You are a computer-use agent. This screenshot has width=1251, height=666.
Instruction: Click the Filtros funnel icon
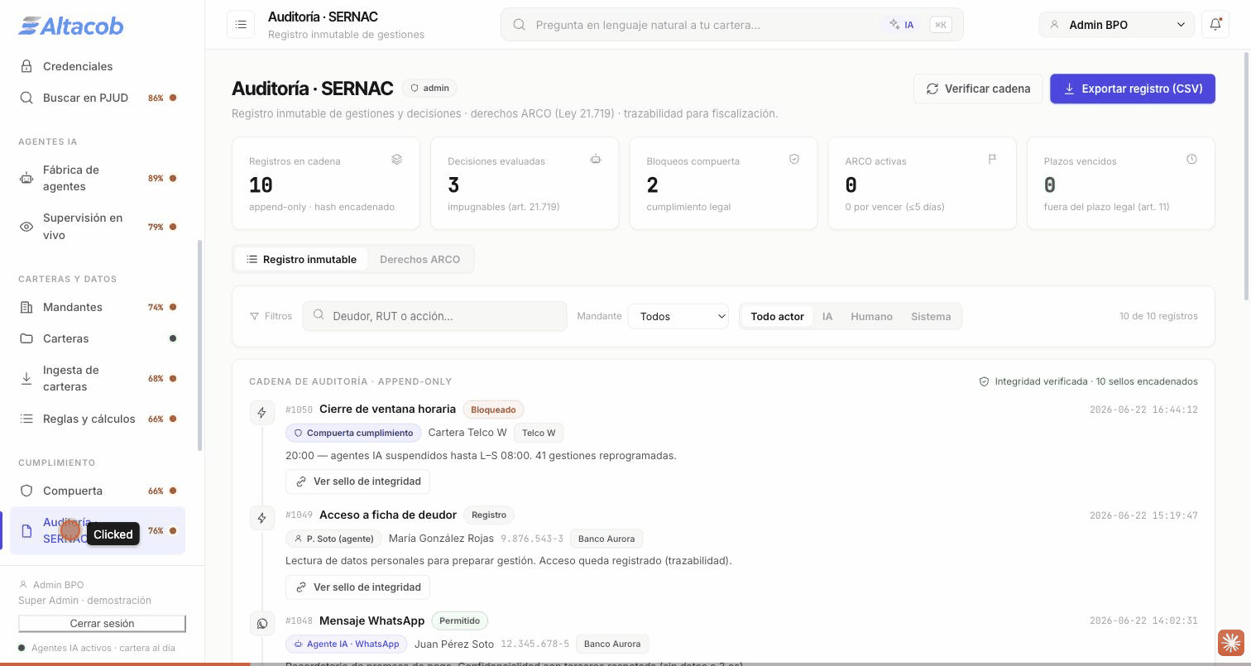tap(254, 316)
